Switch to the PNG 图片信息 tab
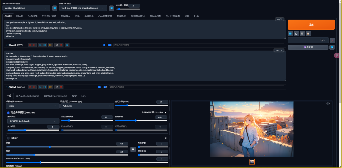This screenshot has height=168, width=342. (49, 15)
